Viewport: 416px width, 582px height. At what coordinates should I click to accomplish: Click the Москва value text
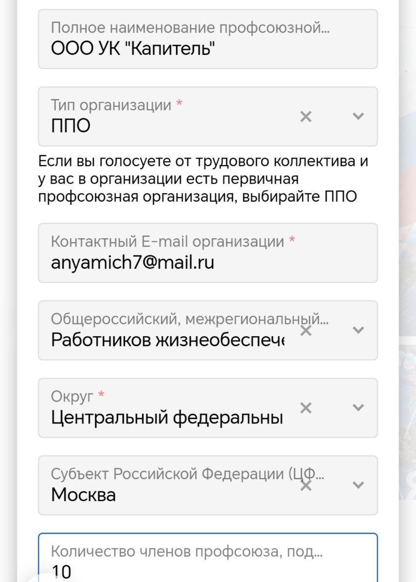(x=83, y=495)
